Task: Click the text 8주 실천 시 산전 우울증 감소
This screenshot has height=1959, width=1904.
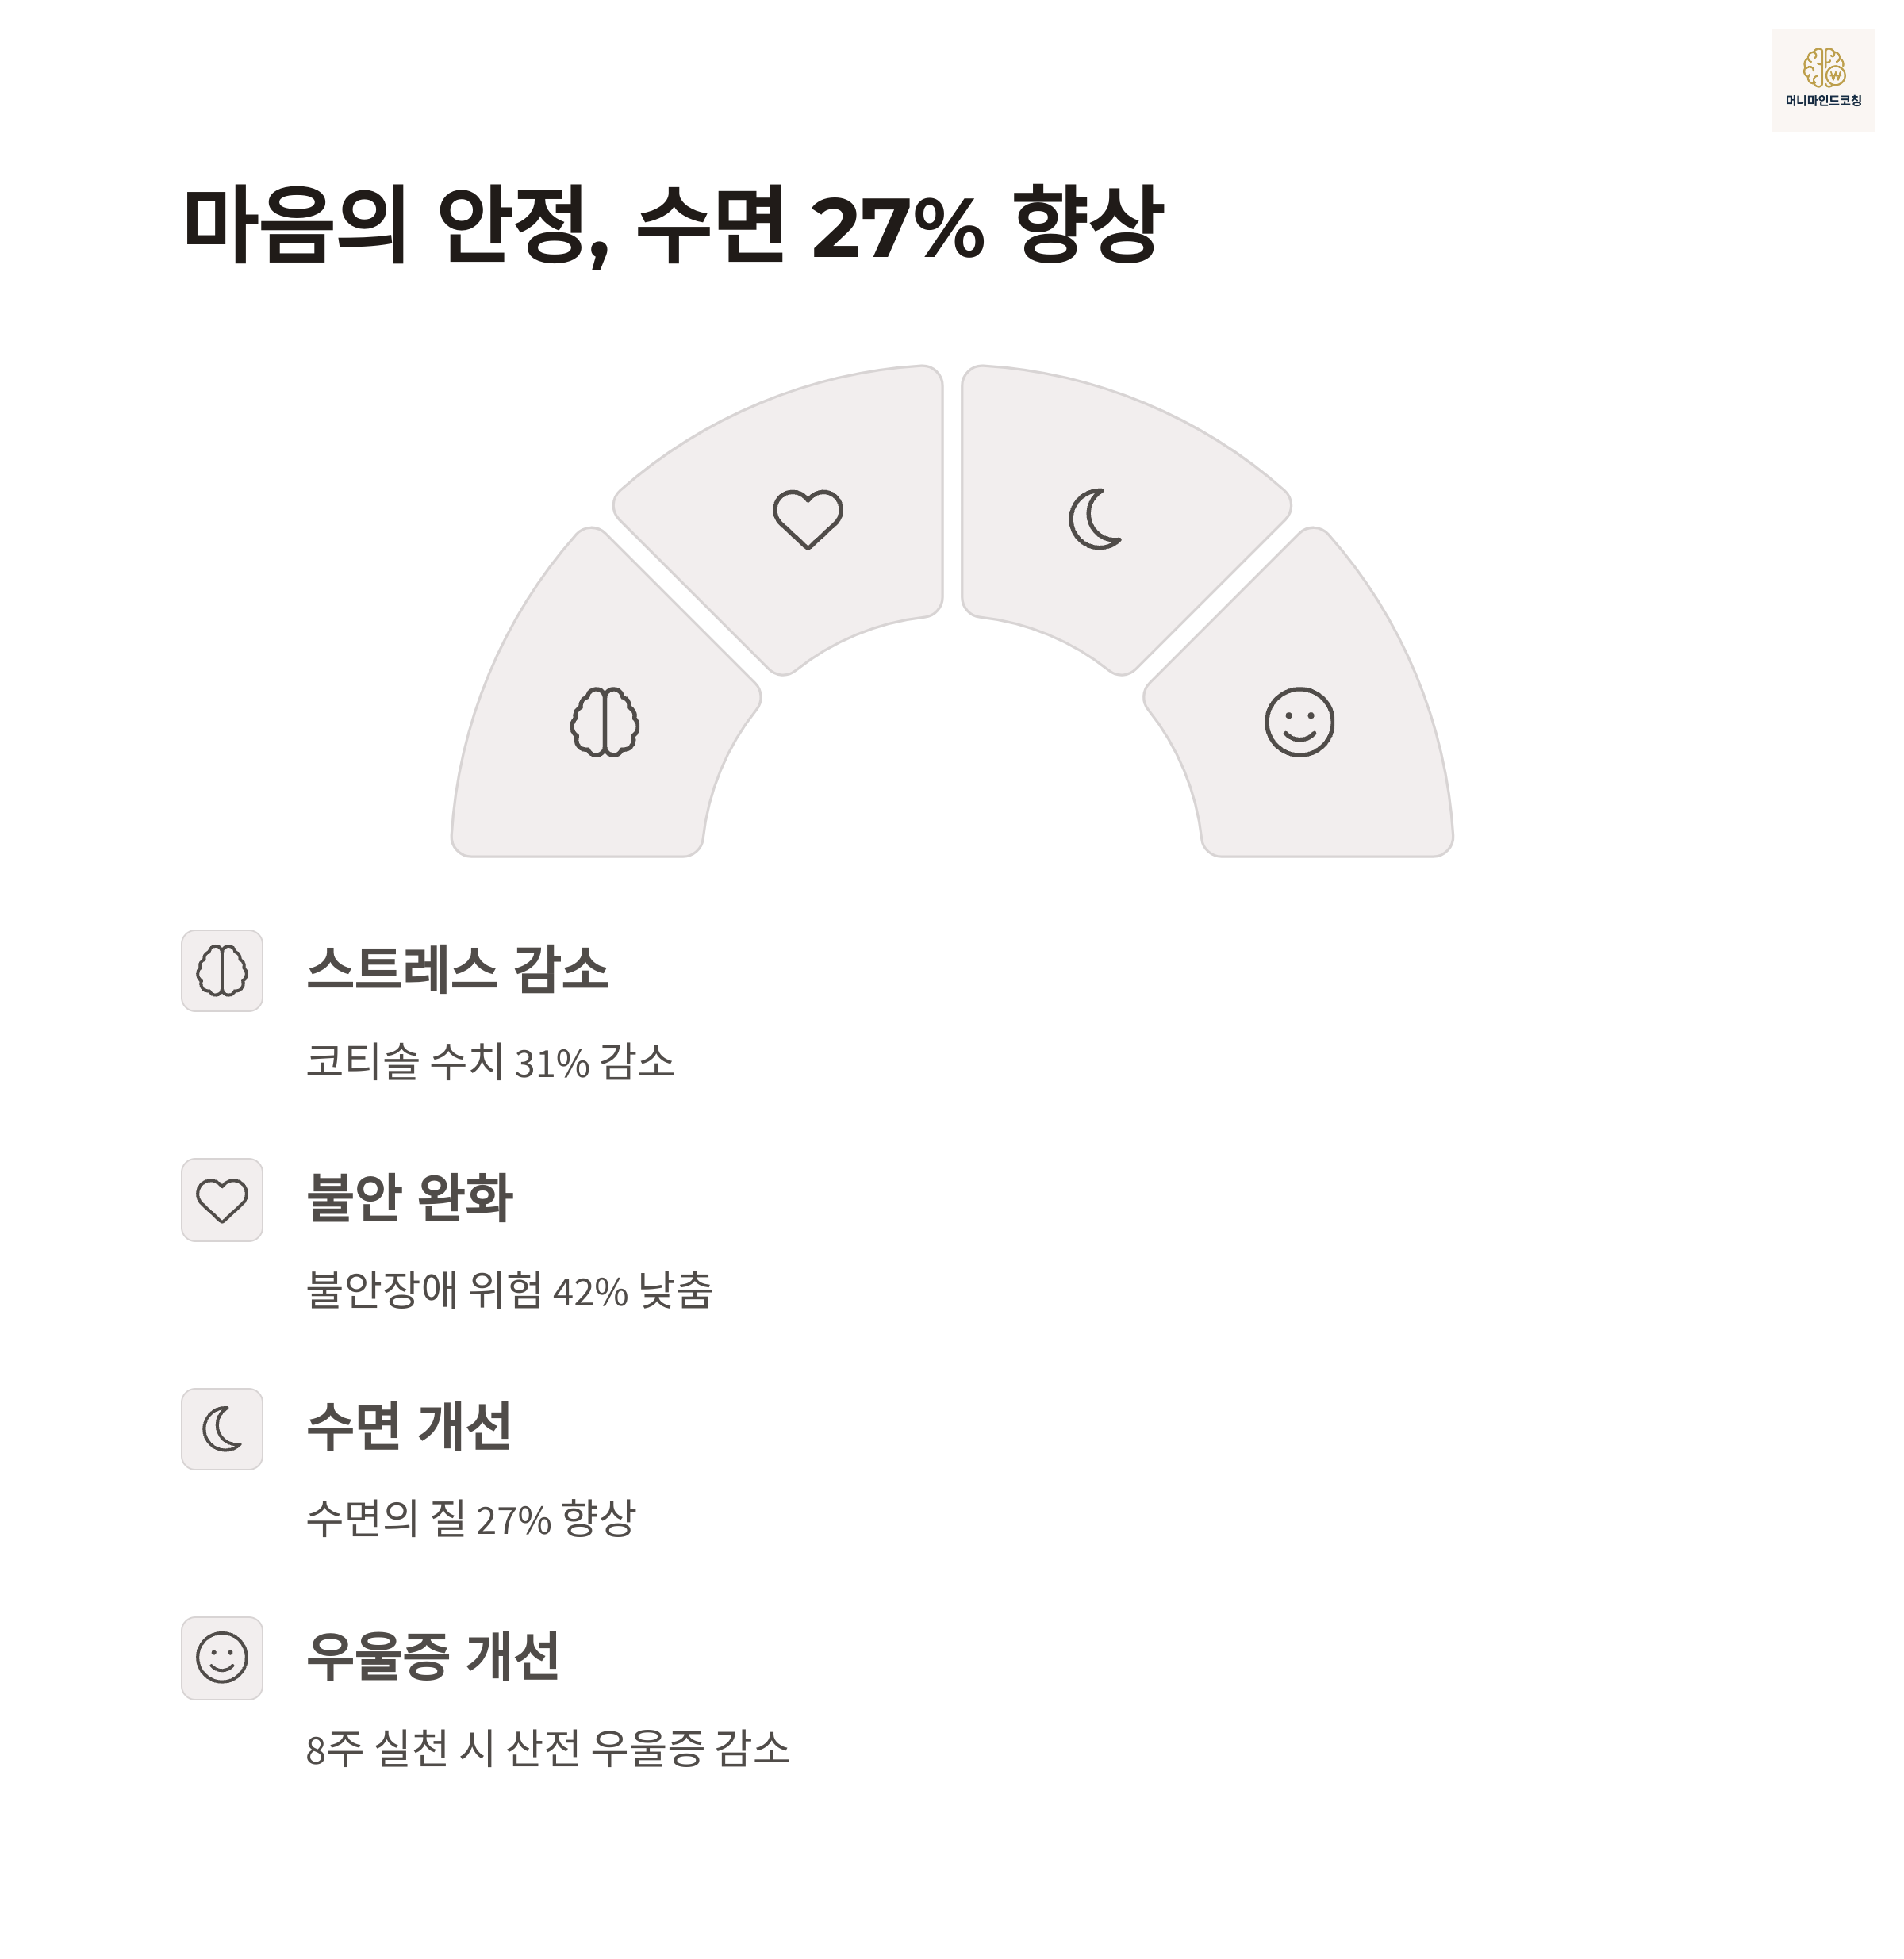Action: [x=548, y=1748]
